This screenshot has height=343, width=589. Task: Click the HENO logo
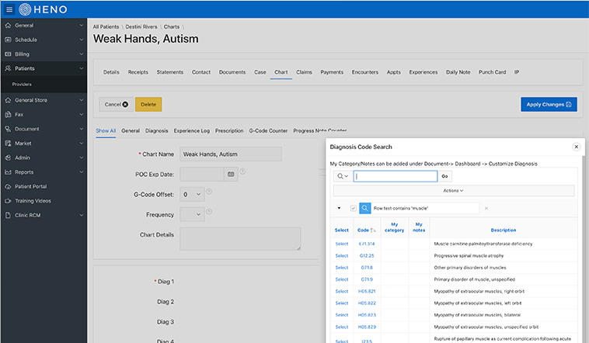tap(44, 9)
